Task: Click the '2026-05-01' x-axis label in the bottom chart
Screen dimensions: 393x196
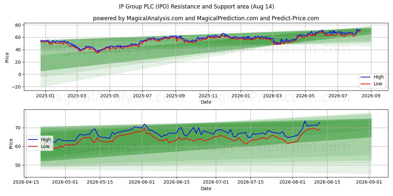Action: (x=65, y=182)
